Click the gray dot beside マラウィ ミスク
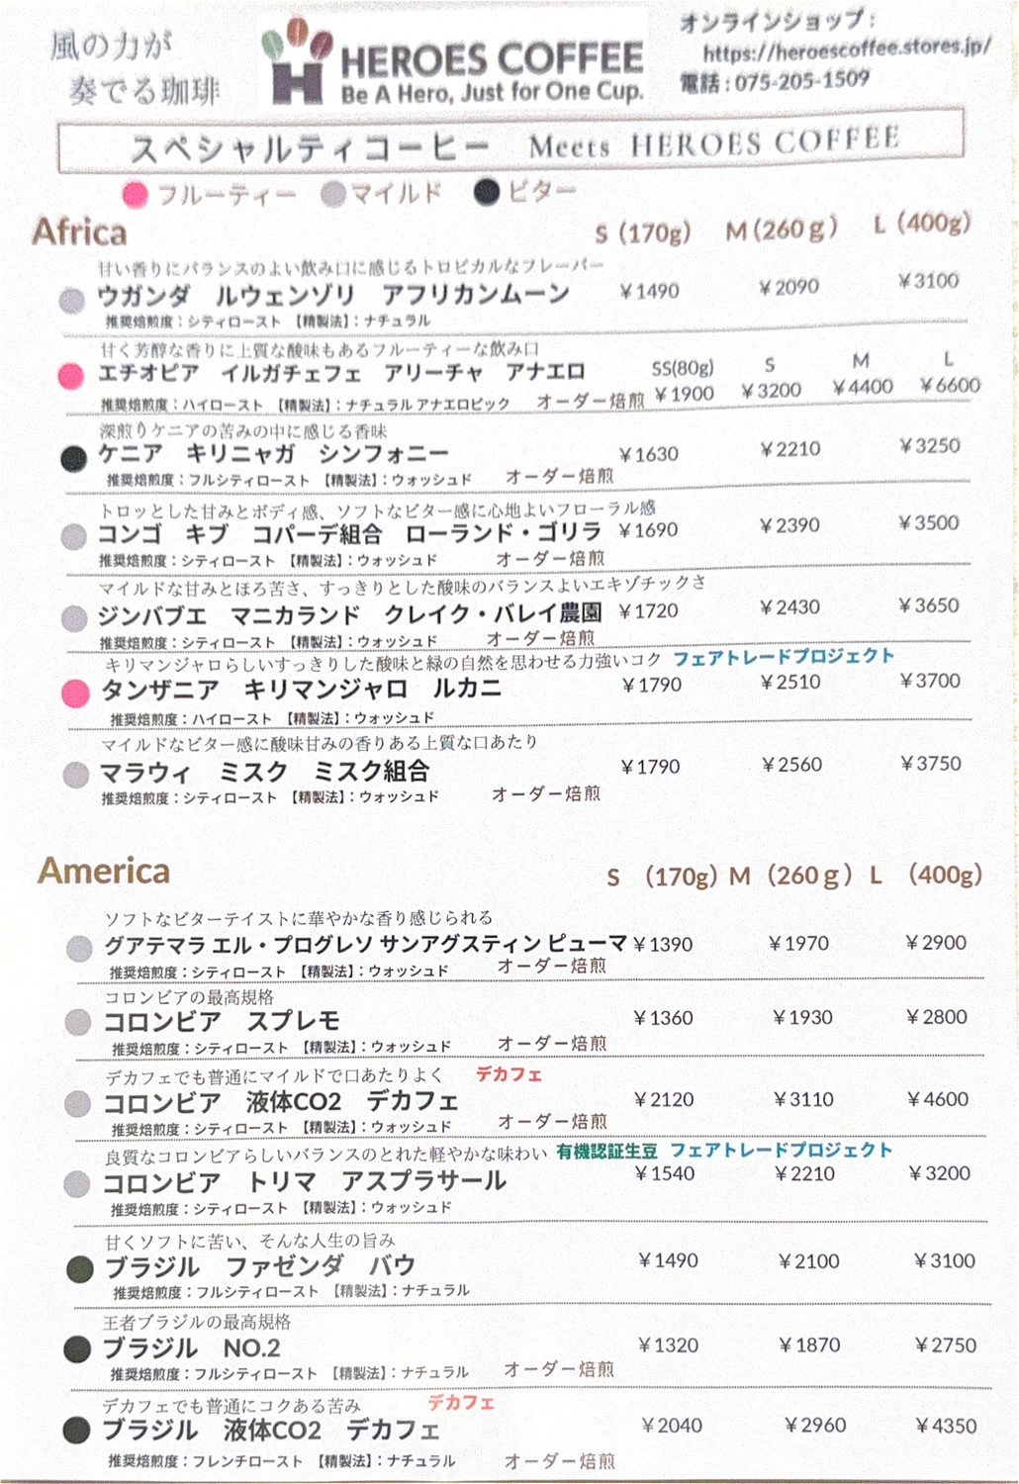The width and height of the screenshot is (1019, 1484). [76, 775]
